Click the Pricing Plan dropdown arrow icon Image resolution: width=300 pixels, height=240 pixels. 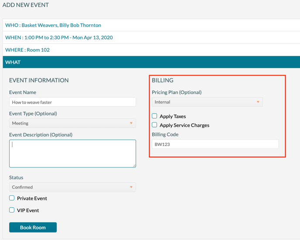(x=258, y=102)
